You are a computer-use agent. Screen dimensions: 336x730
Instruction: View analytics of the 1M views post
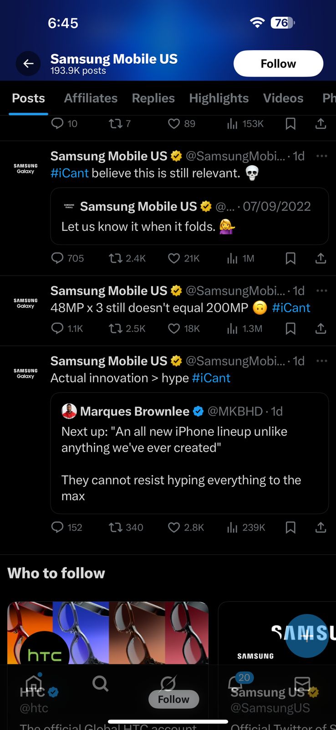point(232,259)
